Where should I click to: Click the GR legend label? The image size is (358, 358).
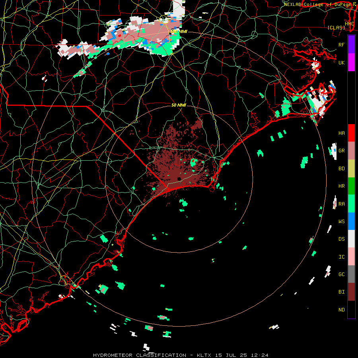point(341,151)
